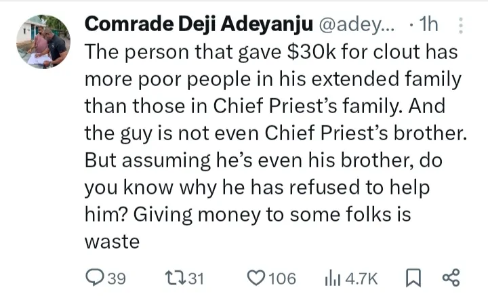This screenshot has width=488, height=296.
Task: Open the three-dot more options menu
Action: click(x=461, y=26)
